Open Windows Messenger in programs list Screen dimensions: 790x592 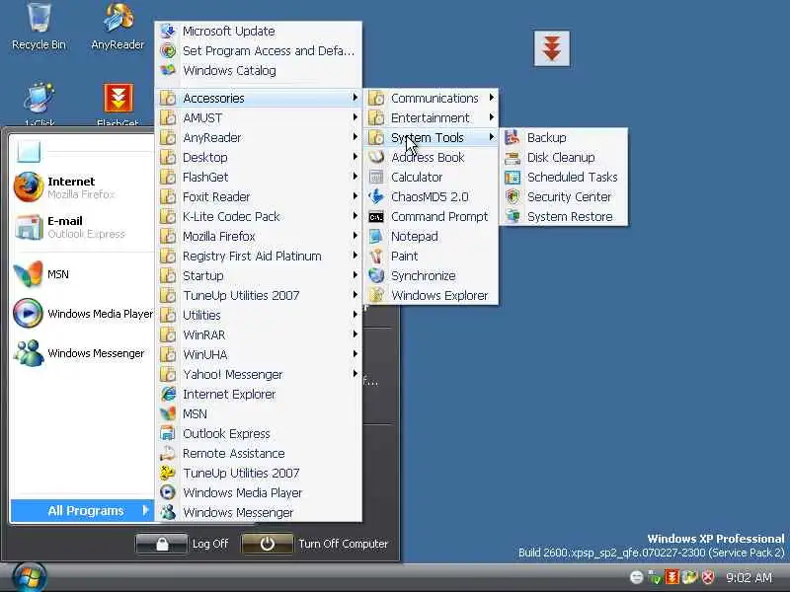tap(259, 512)
